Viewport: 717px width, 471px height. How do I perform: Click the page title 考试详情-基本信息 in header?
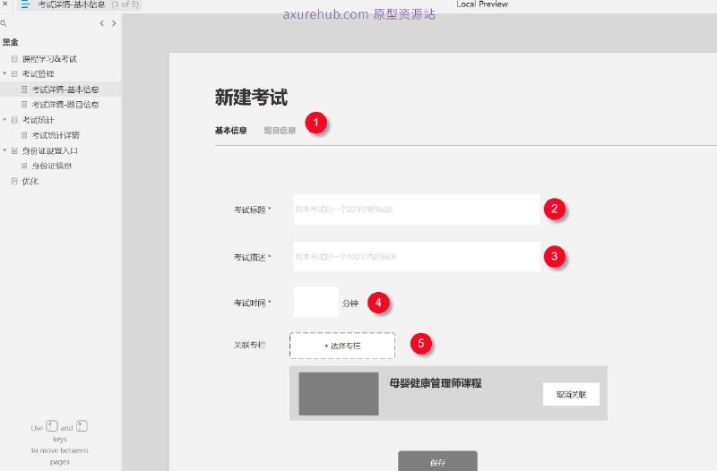[72, 4]
